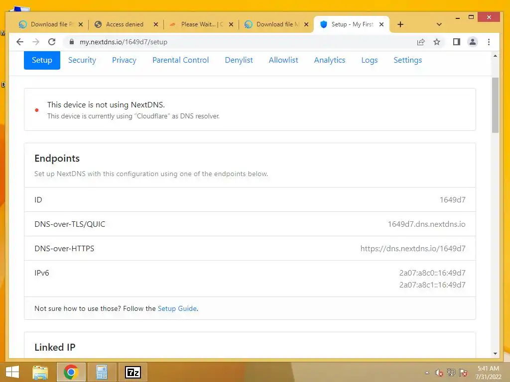The width and height of the screenshot is (510, 382).
Task: Open Calculator from the taskbar
Action: coord(102,372)
